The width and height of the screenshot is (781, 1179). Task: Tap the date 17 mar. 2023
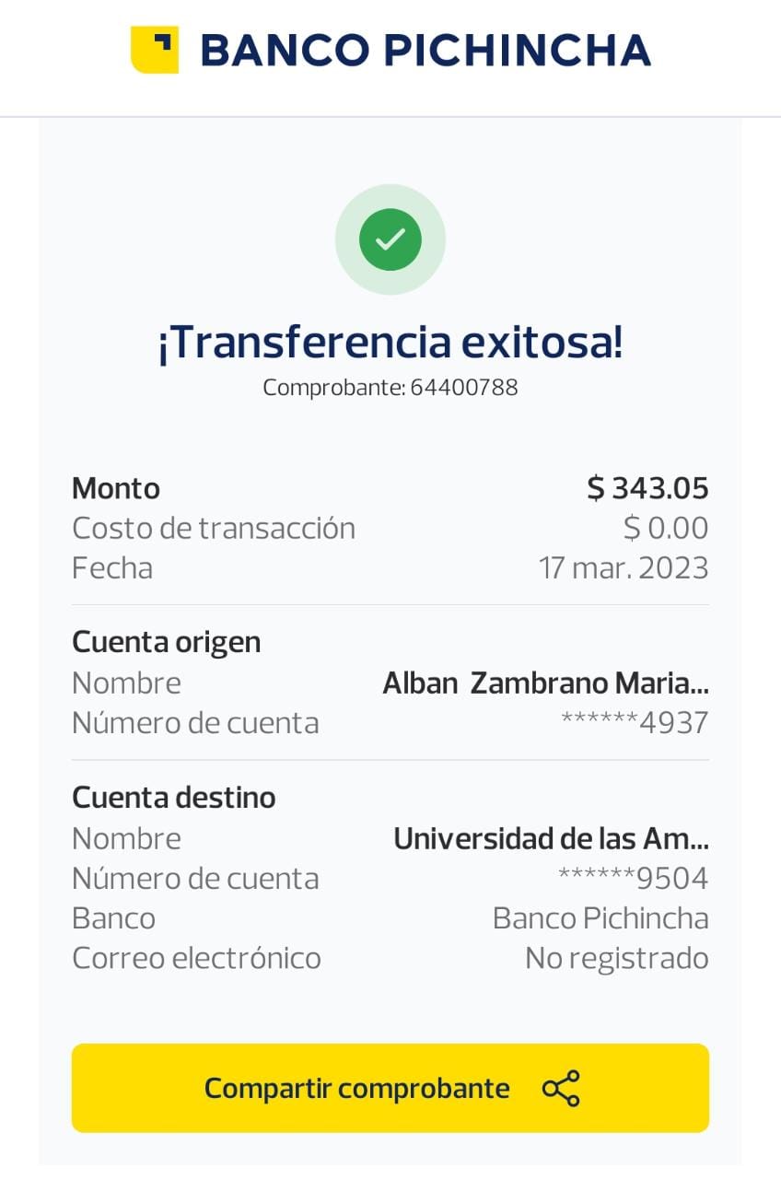pyautogui.click(x=624, y=568)
